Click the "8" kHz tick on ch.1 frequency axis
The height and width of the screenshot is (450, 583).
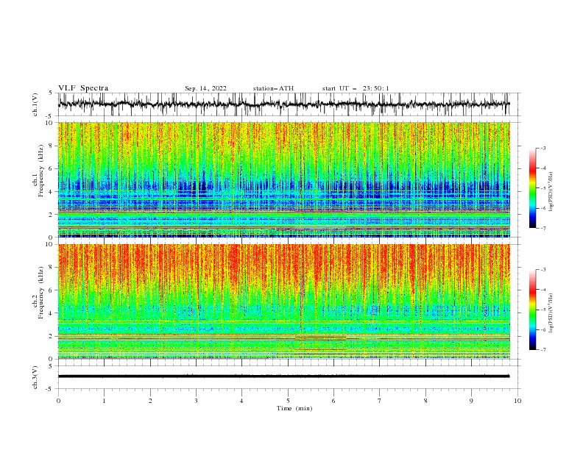(52, 146)
